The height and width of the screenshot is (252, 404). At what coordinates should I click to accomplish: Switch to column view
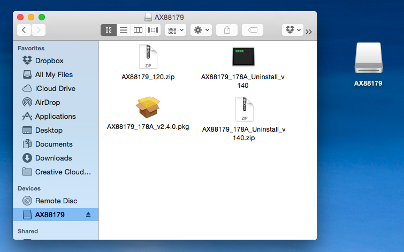pyautogui.click(x=138, y=30)
